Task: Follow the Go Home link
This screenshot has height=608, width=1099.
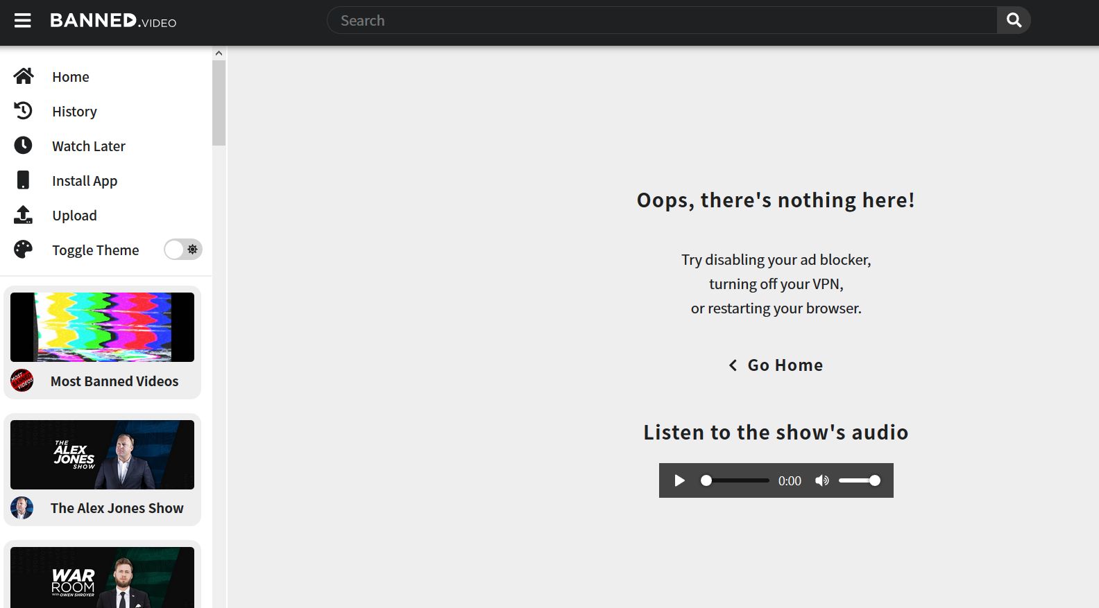Action: pyautogui.click(x=785, y=365)
